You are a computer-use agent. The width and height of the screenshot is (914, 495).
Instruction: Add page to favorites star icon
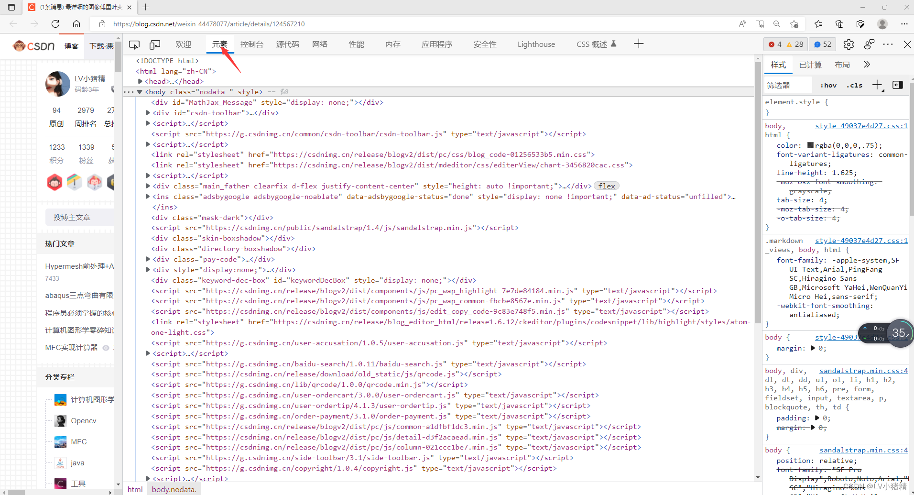click(794, 24)
